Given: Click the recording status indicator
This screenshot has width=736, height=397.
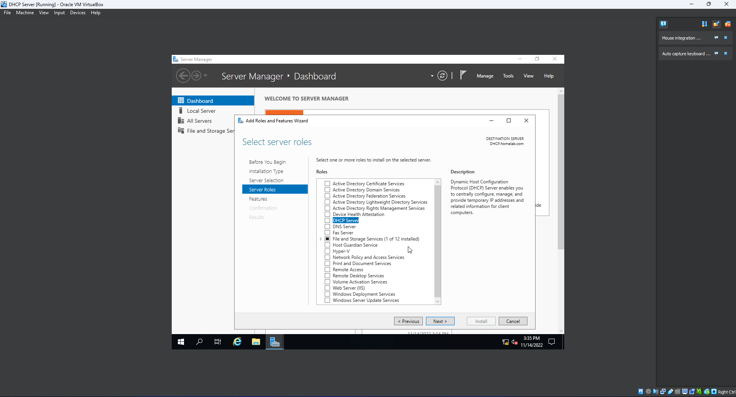Looking at the screenshot, I should pos(692,392).
